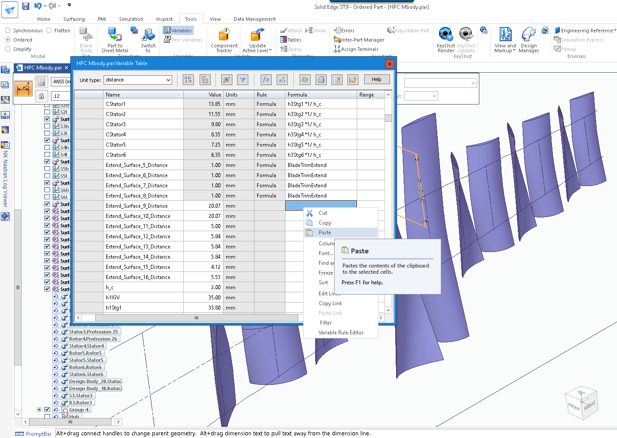Screen dimensions: 617x438
Task: Open the formula fx function icon
Action: [266, 80]
